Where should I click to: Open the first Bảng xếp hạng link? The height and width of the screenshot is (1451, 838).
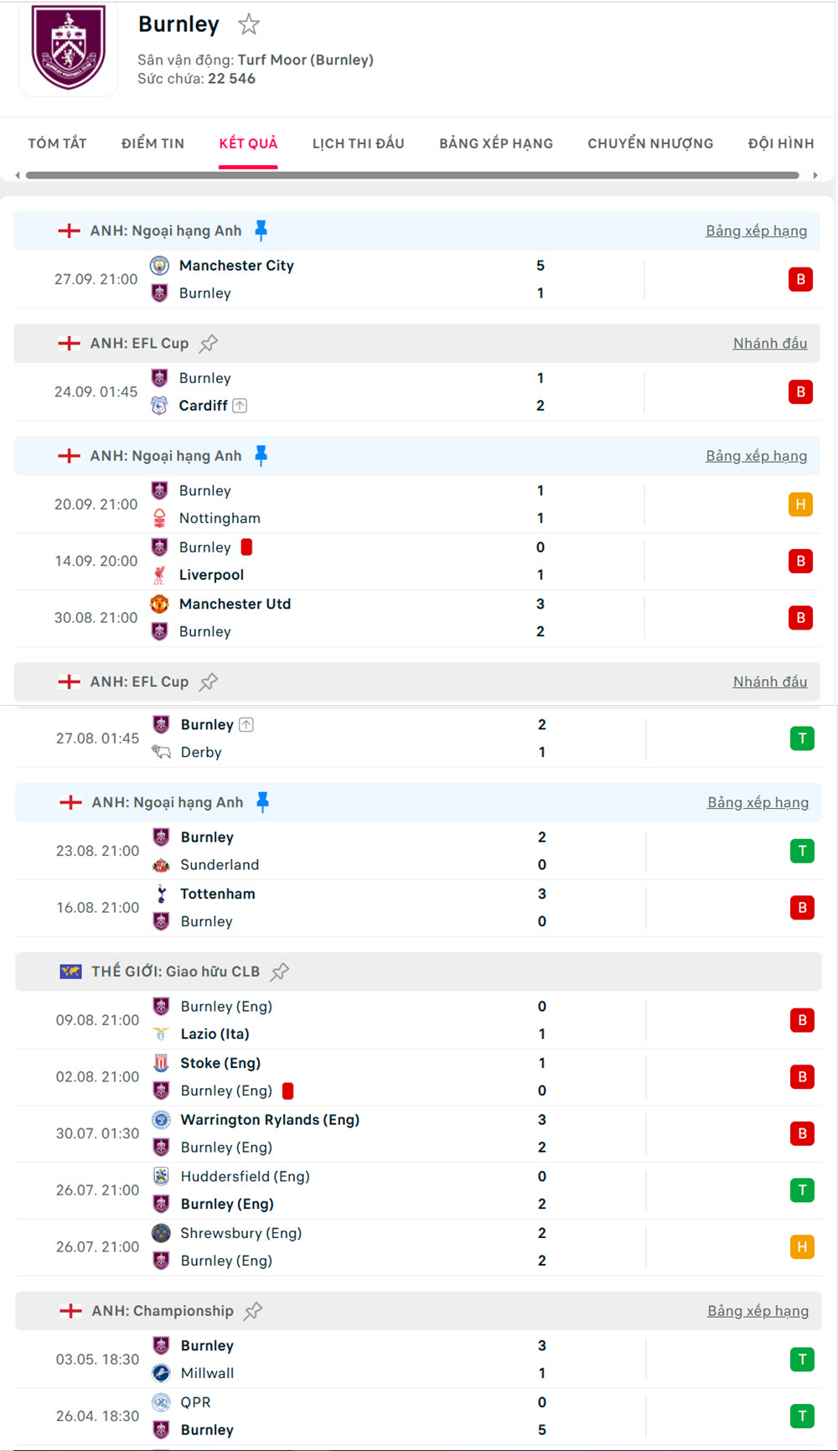pos(756,231)
